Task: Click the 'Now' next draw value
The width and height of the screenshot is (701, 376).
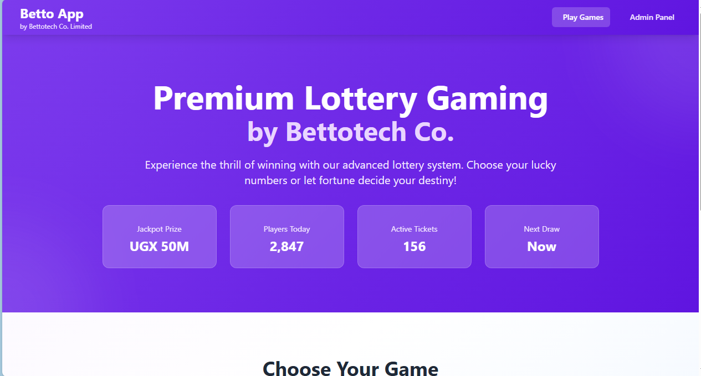Action: (541, 247)
